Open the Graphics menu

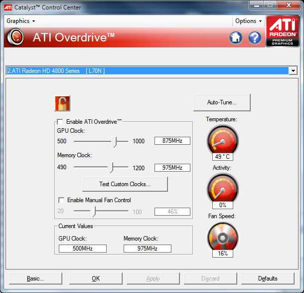[21, 21]
